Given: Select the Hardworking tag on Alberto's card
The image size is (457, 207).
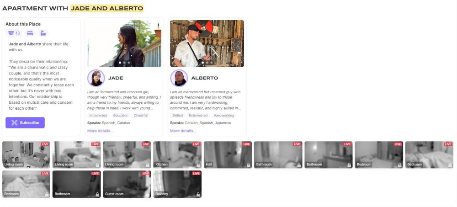Looking at the screenshot, I should (223, 116).
